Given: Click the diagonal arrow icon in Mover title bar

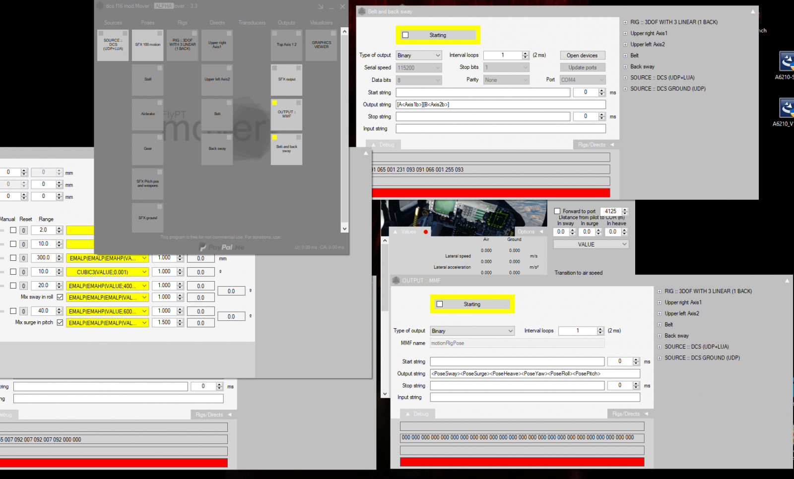Looking at the screenshot, I should tap(321, 6).
